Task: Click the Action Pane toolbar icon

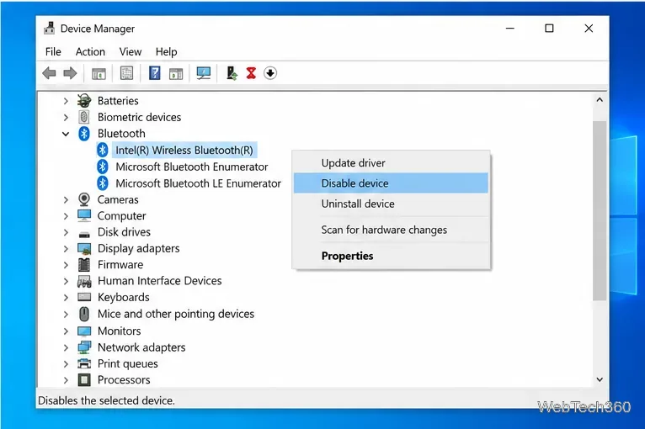Action: pos(176,73)
